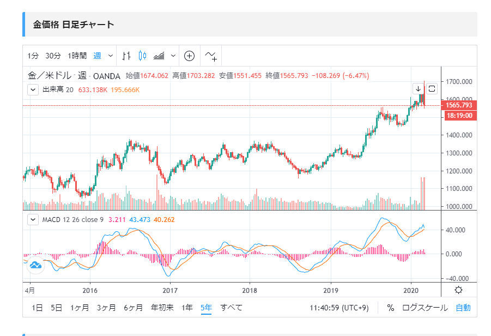Click the scroll-down arrow icon on chart
This screenshot has height=336, width=491.
click(x=418, y=89)
